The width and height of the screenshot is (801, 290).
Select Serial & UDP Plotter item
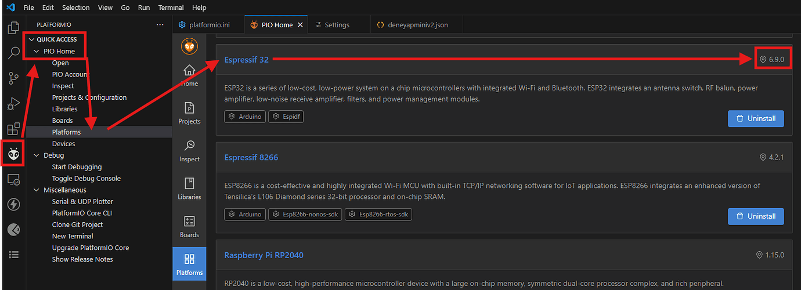[82, 201]
